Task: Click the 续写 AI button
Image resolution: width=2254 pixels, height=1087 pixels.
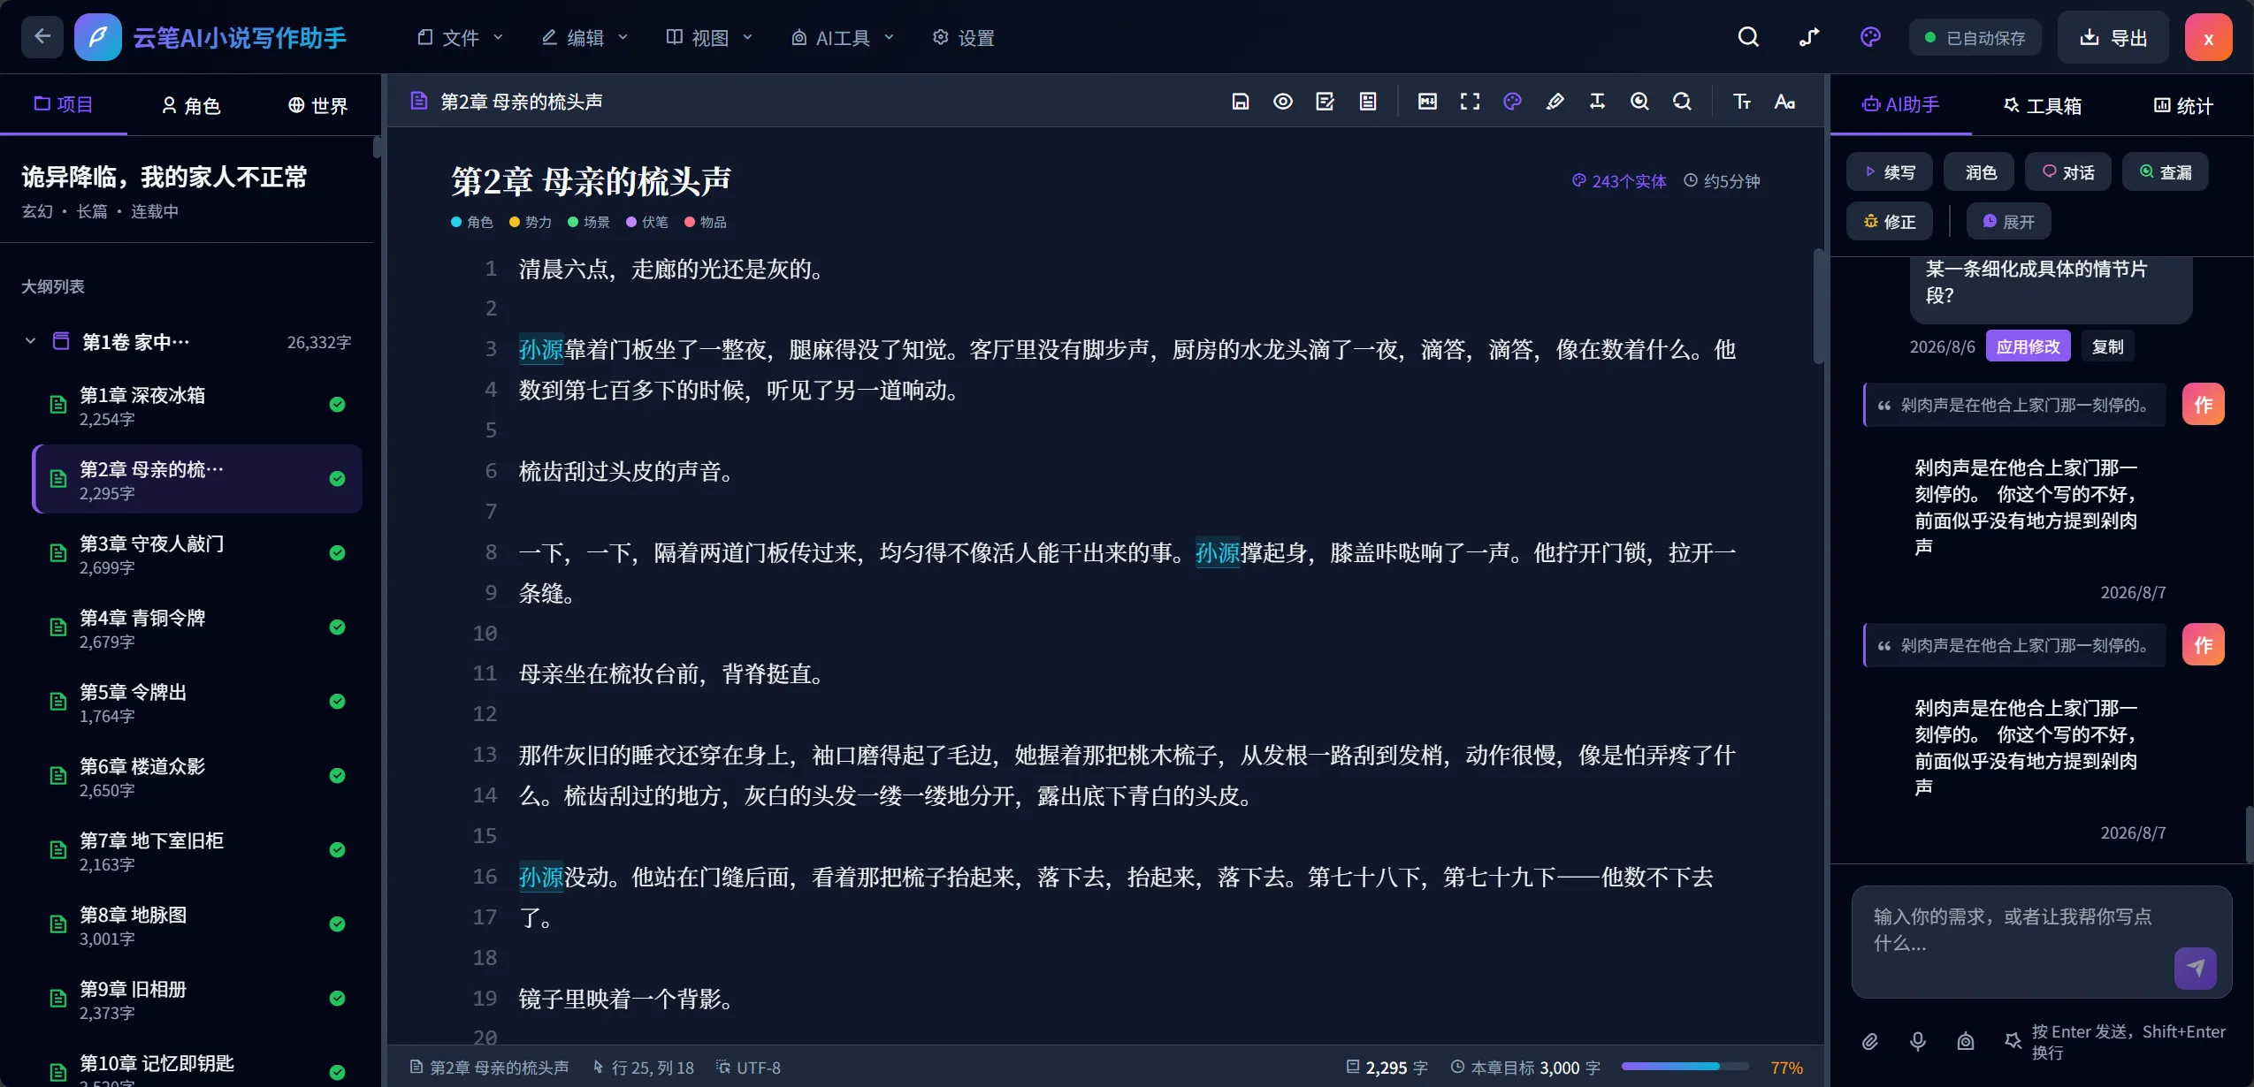Action: pos(1890,172)
